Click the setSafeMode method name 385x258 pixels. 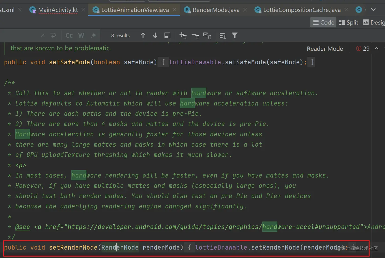click(69, 62)
